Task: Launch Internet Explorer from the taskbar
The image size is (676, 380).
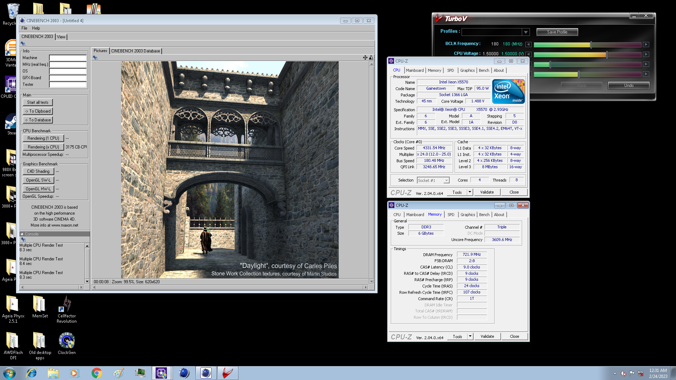Action: point(32,373)
